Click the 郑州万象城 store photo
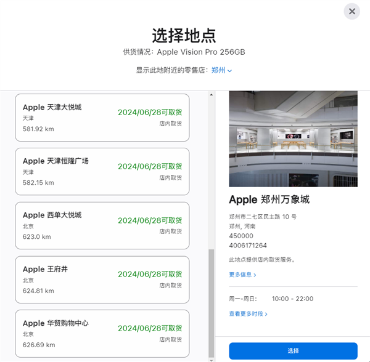 [x=293, y=139]
